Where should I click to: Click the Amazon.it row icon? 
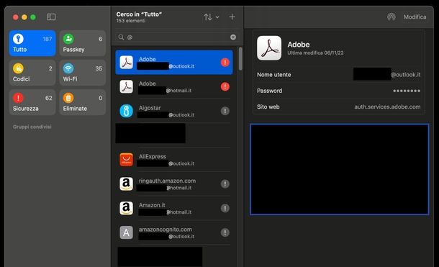point(126,209)
